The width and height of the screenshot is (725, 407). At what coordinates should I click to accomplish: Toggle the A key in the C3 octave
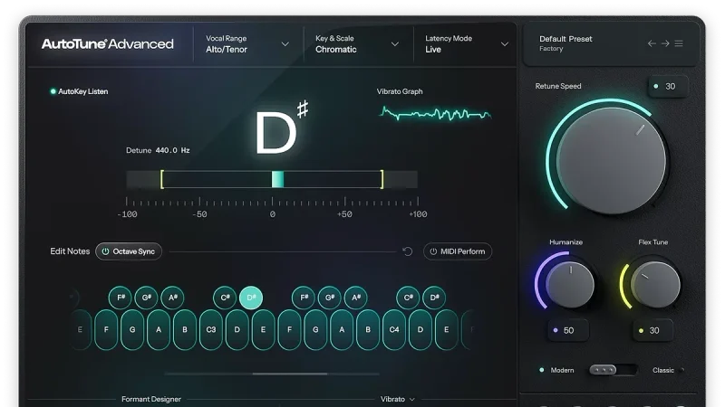(x=342, y=329)
